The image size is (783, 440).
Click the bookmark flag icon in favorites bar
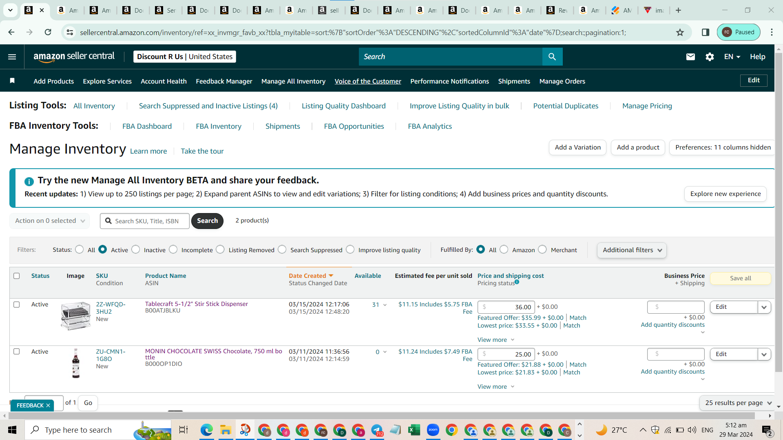(x=12, y=81)
